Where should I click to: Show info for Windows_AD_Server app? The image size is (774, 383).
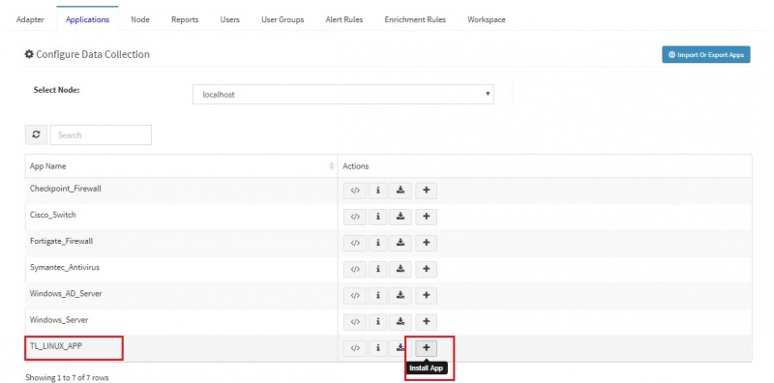coord(378,296)
